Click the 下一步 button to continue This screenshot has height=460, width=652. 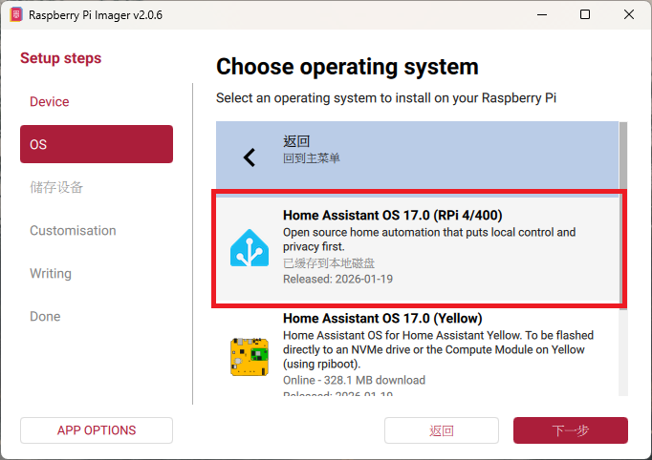point(570,430)
